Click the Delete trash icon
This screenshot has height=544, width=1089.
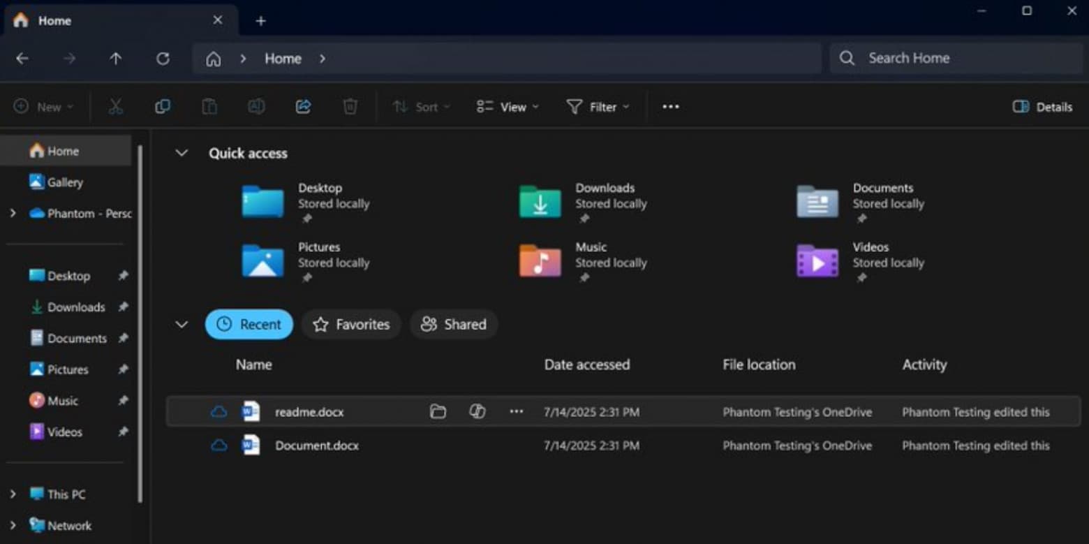point(350,107)
